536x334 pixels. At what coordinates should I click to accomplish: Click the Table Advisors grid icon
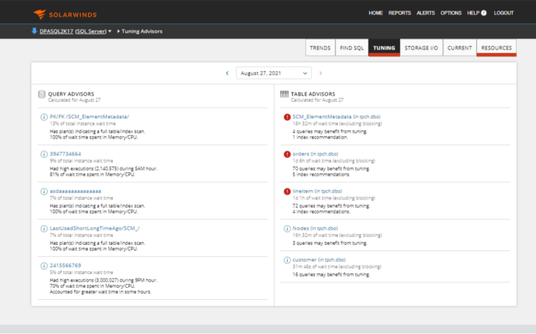pyautogui.click(x=283, y=94)
